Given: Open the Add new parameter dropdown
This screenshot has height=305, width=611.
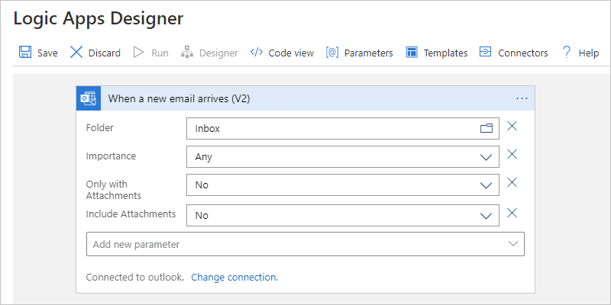Looking at the screenshot, I should 305,244.
